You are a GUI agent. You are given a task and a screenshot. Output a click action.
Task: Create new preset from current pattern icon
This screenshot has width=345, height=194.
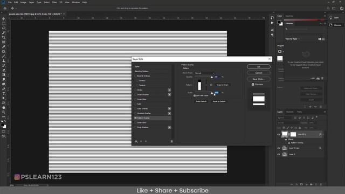(211, 85)
